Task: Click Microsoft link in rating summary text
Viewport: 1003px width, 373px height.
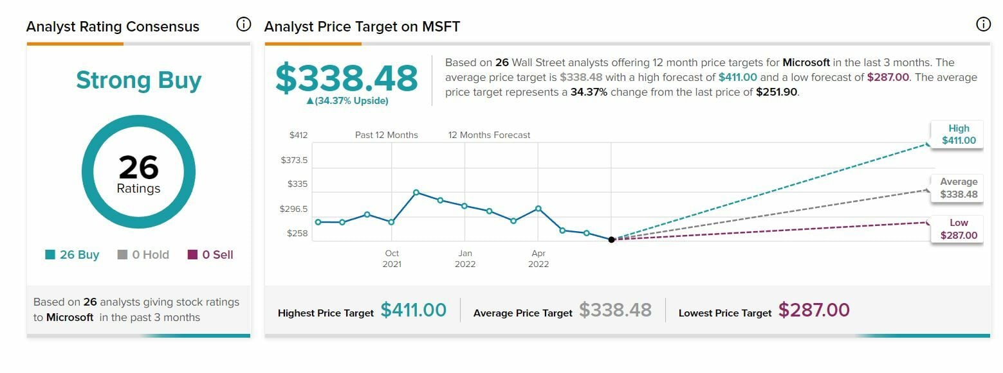Action: (x=69, y=317)
